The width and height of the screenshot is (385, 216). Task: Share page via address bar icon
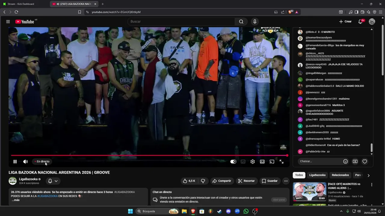[283, 12]
